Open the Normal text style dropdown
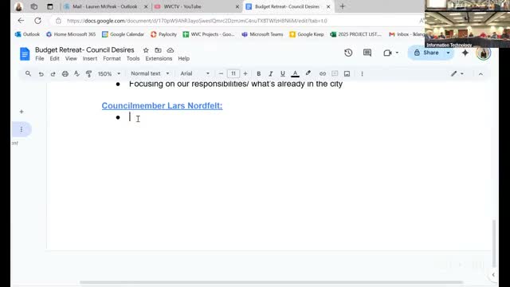The height and width of the screenshot is (287, 510). 150,73
